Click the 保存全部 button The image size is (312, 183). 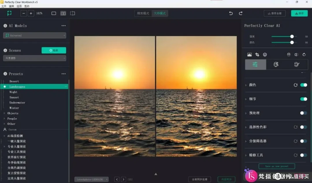coord(275,13)
